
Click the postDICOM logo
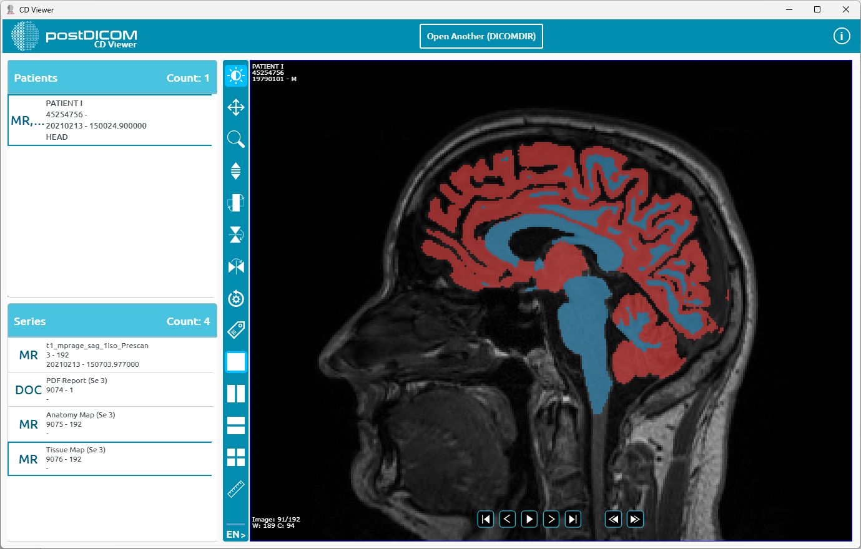73,36
